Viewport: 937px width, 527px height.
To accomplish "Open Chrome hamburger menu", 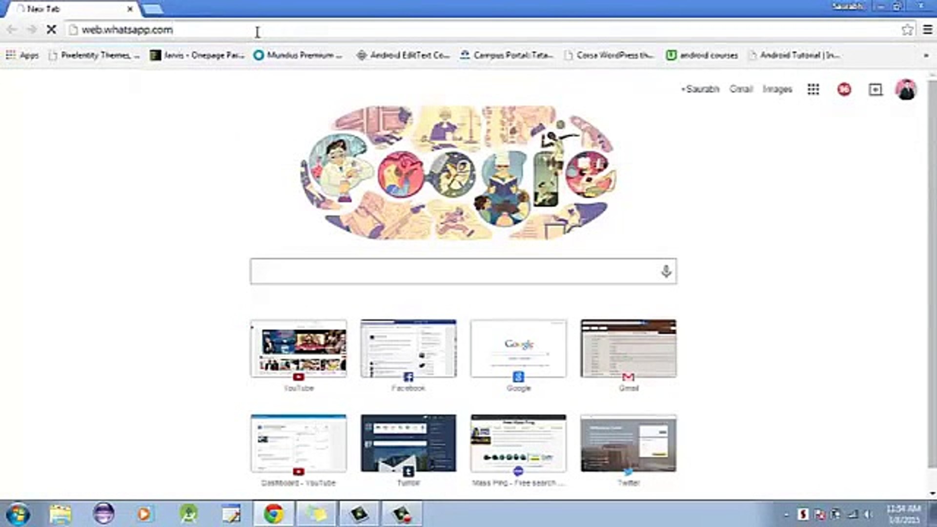I will (928, 30).
